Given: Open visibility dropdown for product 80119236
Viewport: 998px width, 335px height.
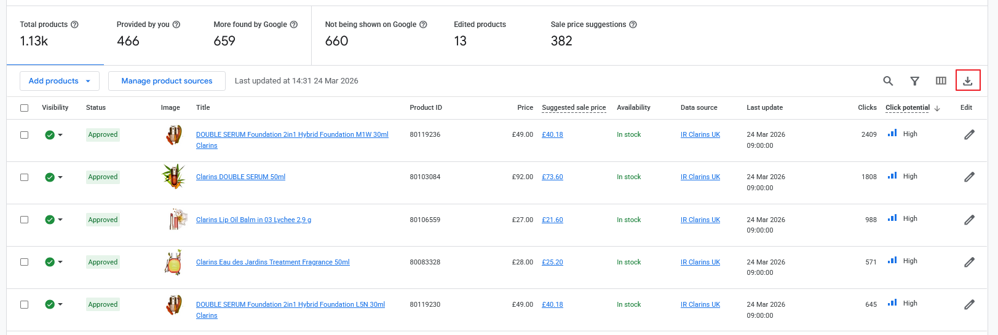Looking at the screenshot, I should [x=60, y=135].
